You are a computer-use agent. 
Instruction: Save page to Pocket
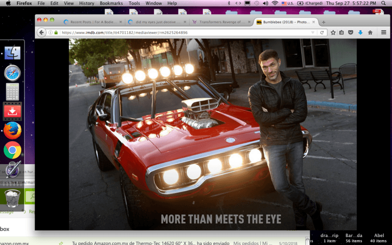[350, 32]
